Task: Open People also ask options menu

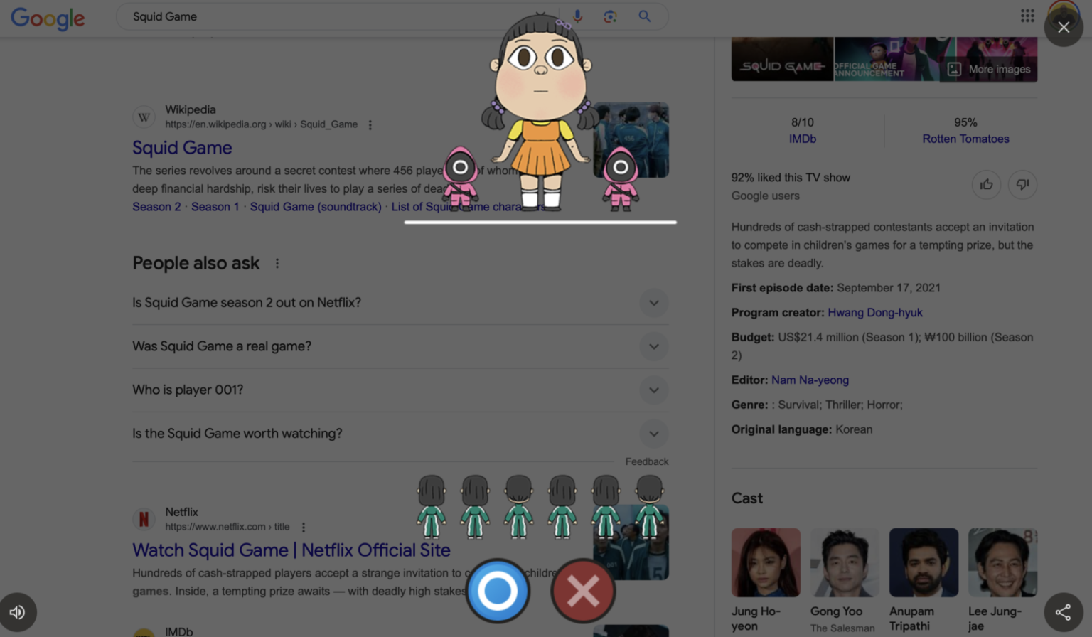Action: 277,264
